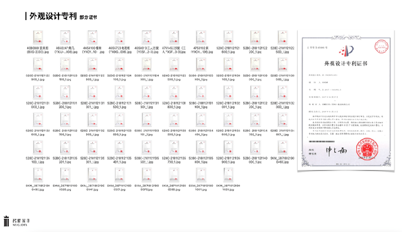Click the 4654100 (YXCY...10).jpg certificate icon
Image resolution: width=402 pixels, height=232 pixels.
92,37
